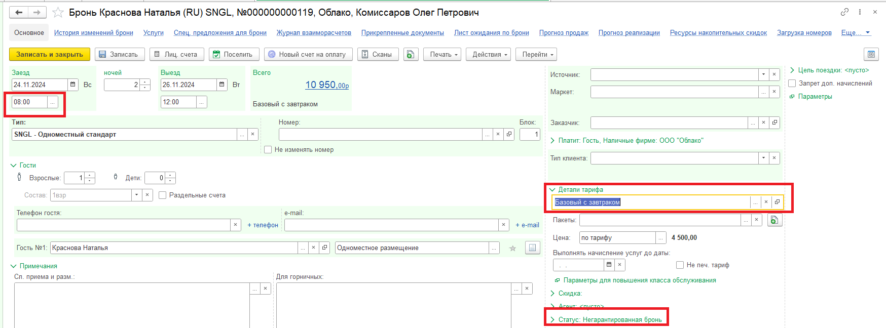The image size is (886, 328).
Task: Mark guest №1 with the star
Action: 512,248
